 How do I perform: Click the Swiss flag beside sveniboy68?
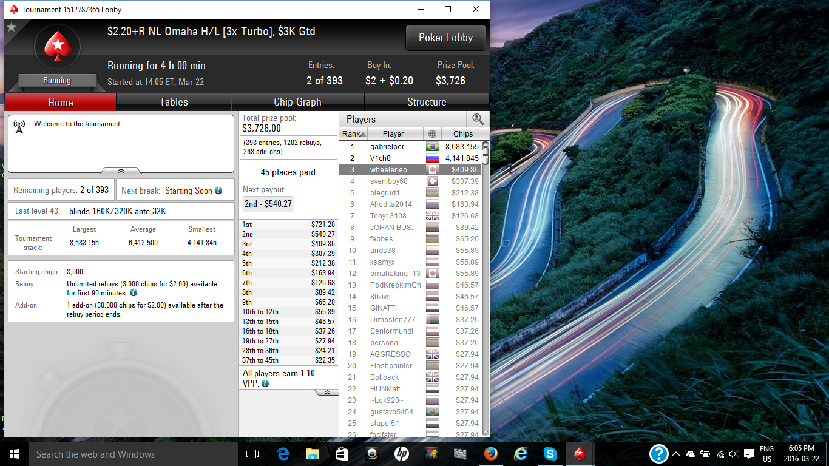[x=433, y=181]
